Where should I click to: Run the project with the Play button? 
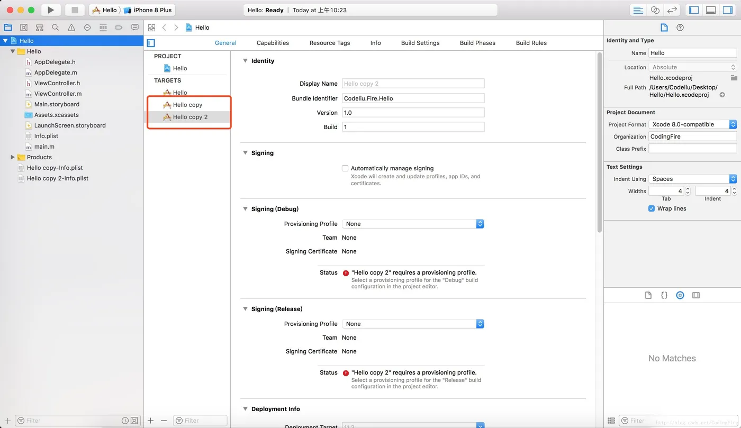tap(50, 10)
